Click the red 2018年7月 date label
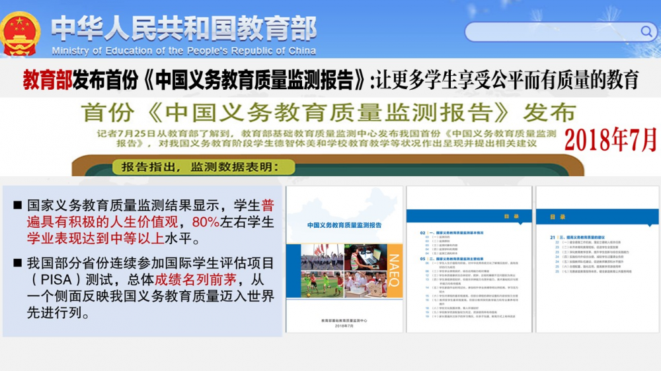This screenshot has height=371, width=661. click(x=611, y=139)
